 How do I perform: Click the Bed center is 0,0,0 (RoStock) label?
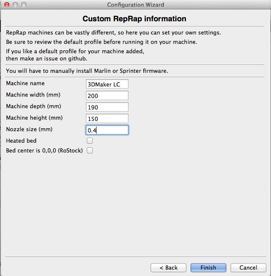point(44,151)
